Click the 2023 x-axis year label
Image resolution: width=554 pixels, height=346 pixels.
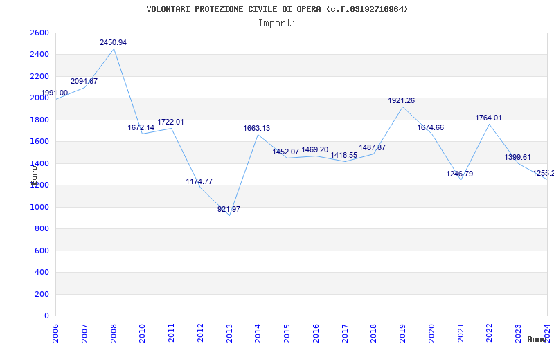(518, 333)
